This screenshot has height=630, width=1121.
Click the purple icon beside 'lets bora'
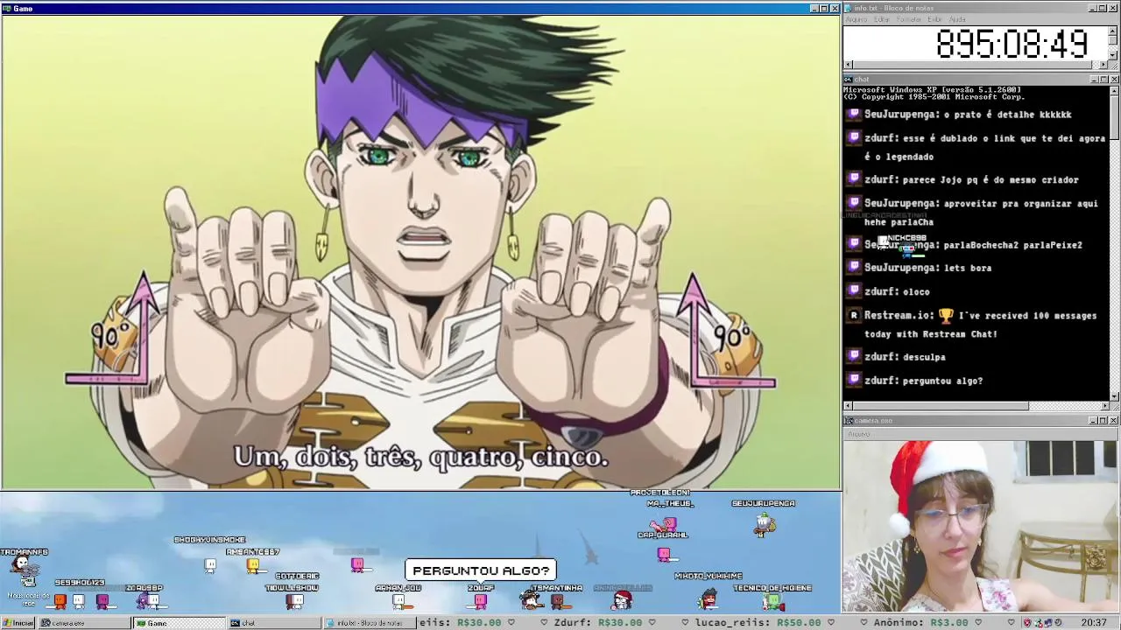click(x=854, y=267)
